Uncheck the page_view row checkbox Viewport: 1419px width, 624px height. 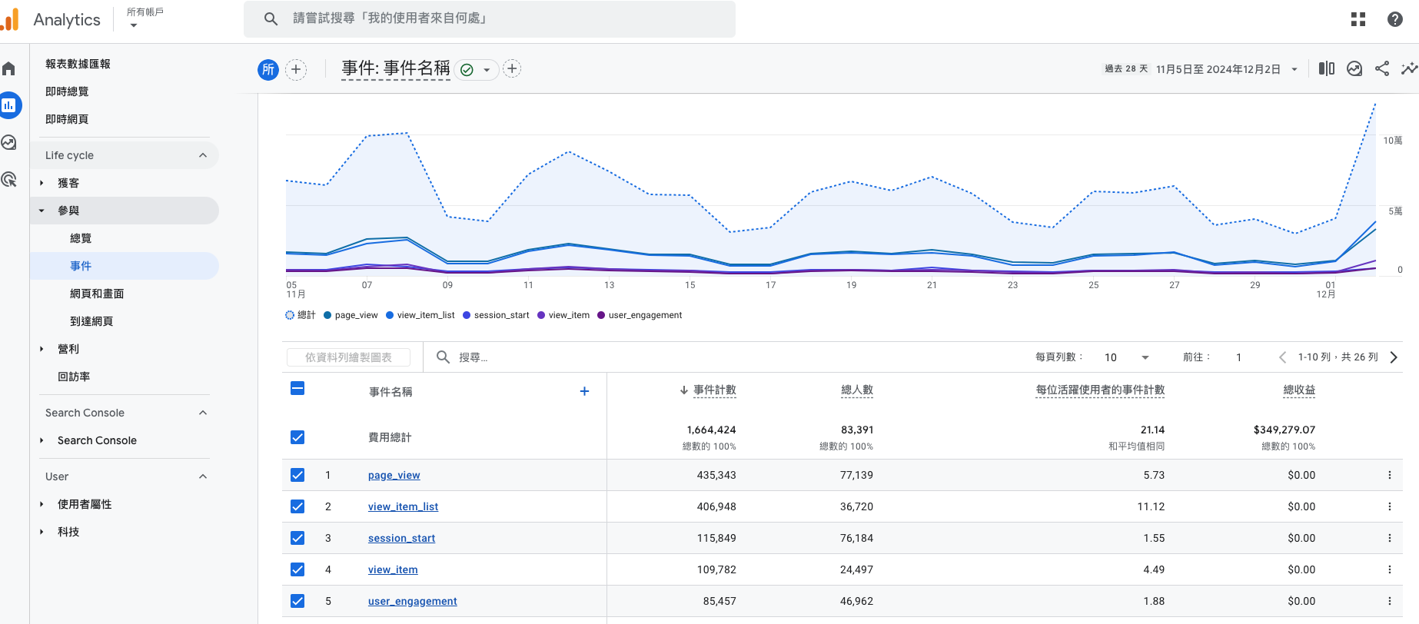(297, 475)
